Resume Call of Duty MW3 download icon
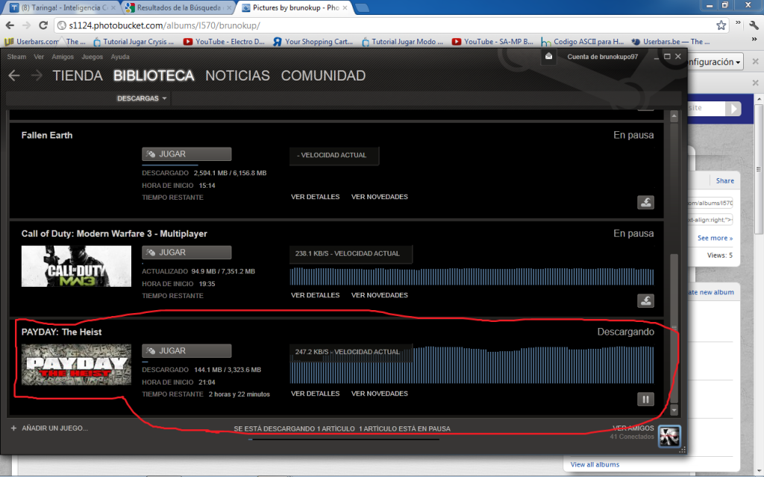This screenshot has width=764, height=477. click(x=645, y=301)
